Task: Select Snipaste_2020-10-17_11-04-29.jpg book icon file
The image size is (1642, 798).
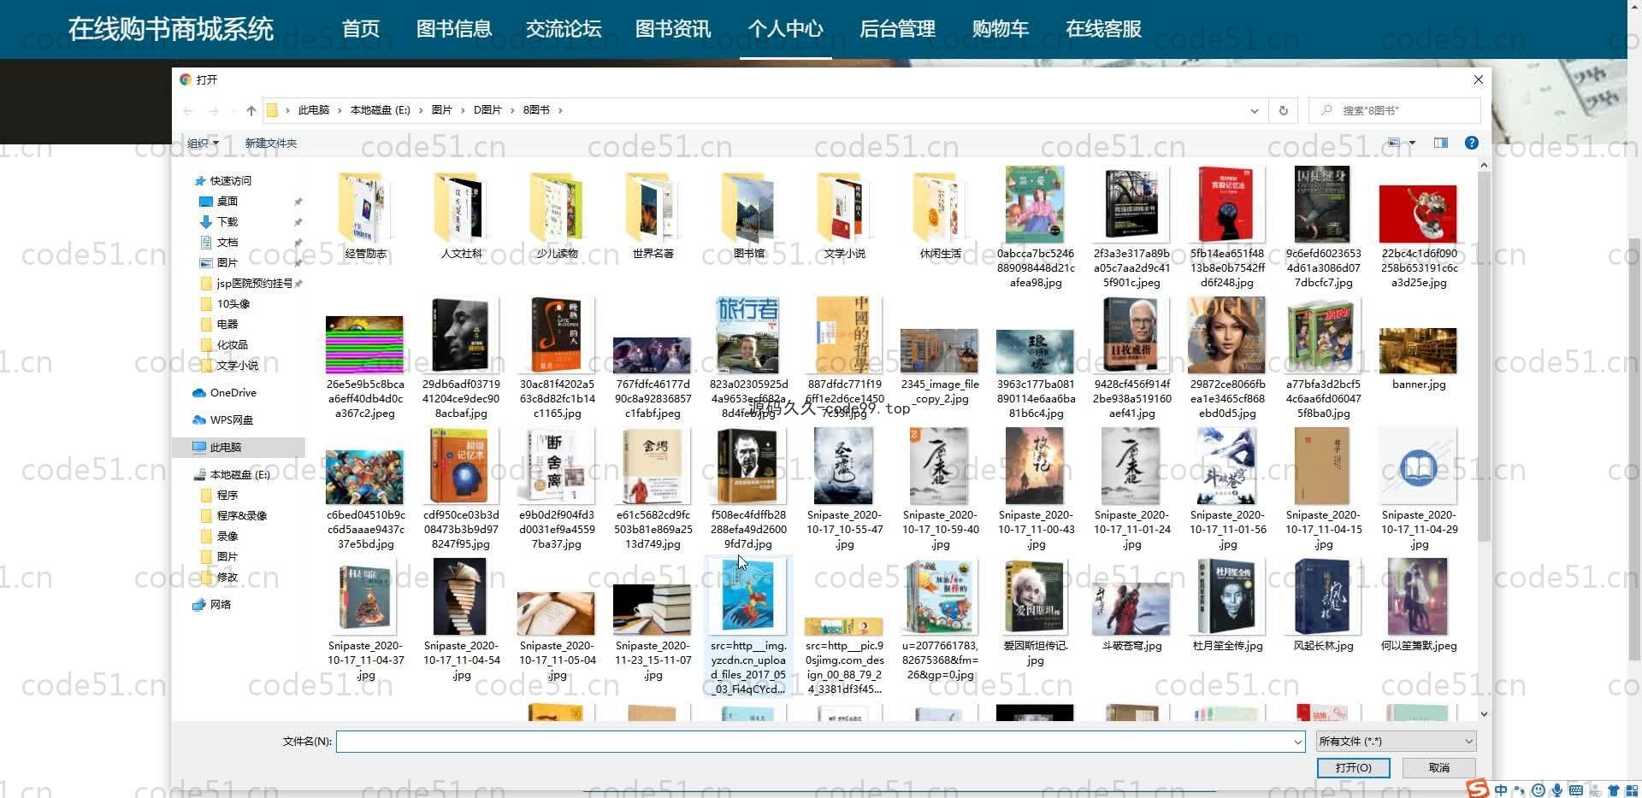Action: 1418,490
